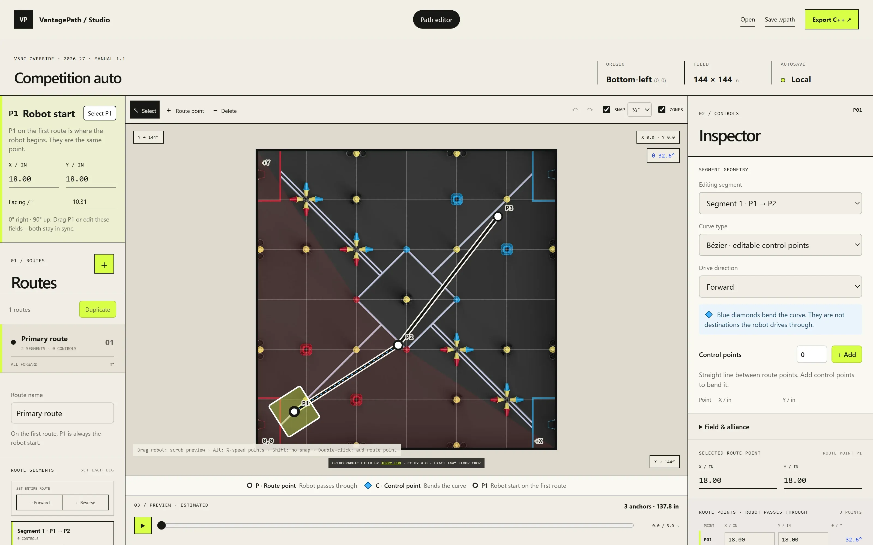
Task: Add a new route with plus button
Action: [104, 264]
